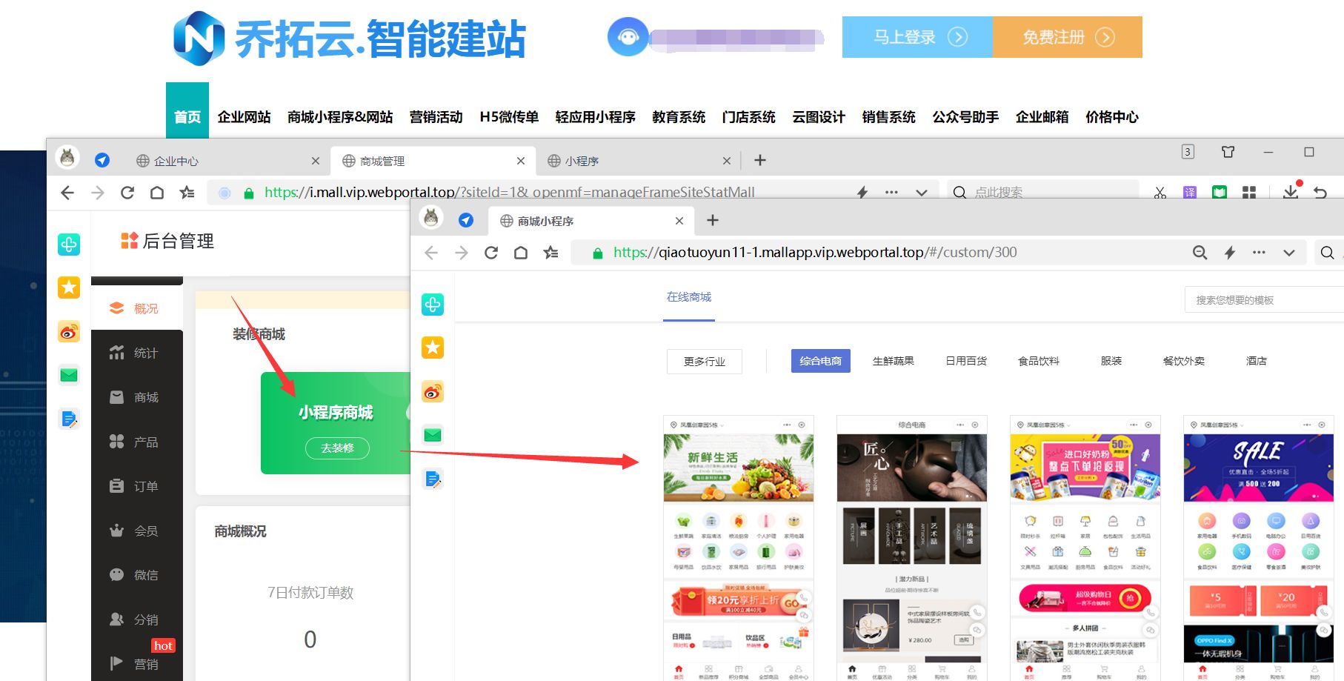The image size is (1344, 681).
Task: Click the undo-close-tab icon in back toolbar
Action: click(1320, 193)
